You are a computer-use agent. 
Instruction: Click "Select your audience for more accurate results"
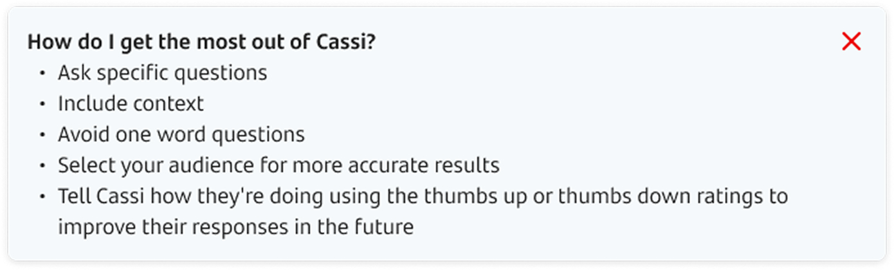278,165
